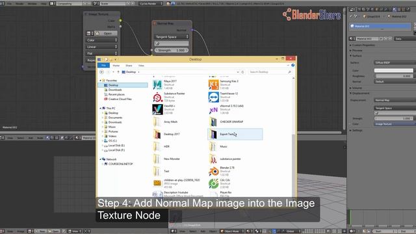Open the Maya 2017 shortcut icon

[157, 84]
